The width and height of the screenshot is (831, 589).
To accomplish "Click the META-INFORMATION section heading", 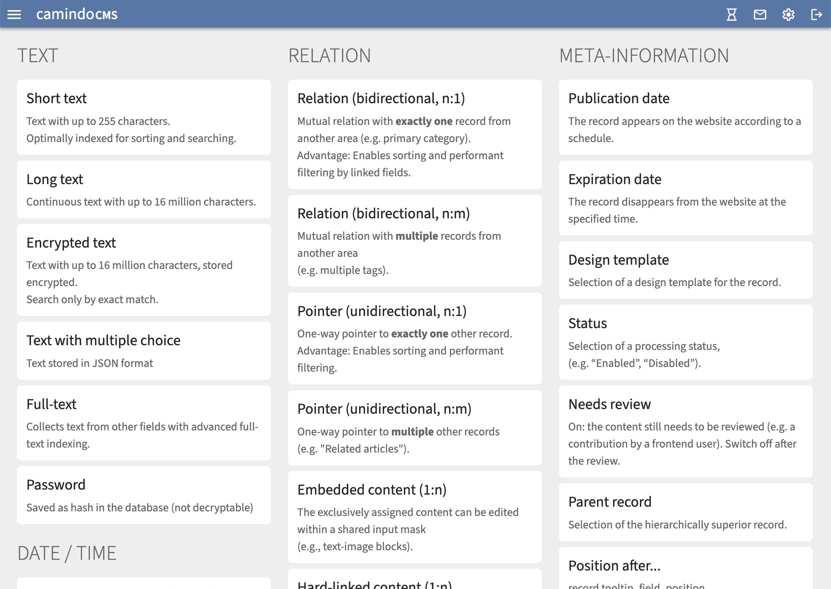I will (644, 56).
